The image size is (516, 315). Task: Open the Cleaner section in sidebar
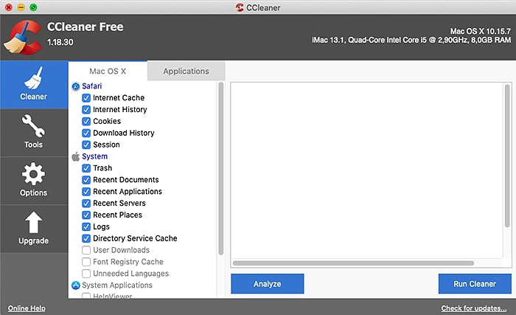pyautogui.click(x=34, y=85)
